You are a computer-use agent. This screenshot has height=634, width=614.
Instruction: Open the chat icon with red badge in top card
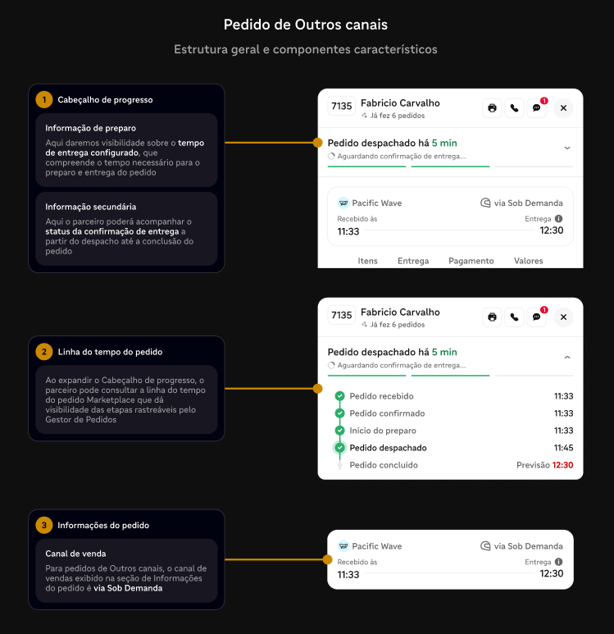[536, 108]
